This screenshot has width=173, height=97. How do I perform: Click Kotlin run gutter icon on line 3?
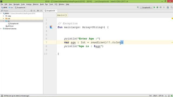[x=51, y=27]
